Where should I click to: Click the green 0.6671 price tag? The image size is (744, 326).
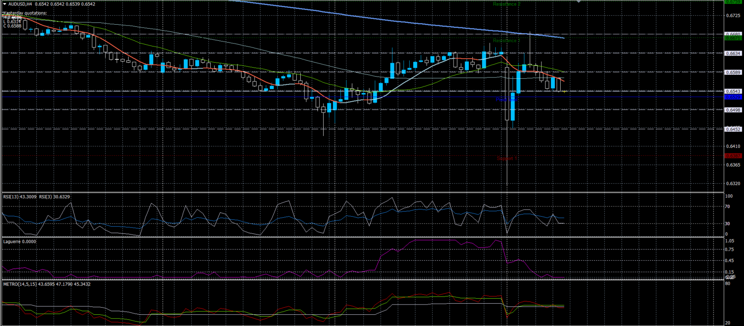pos(733,39)
